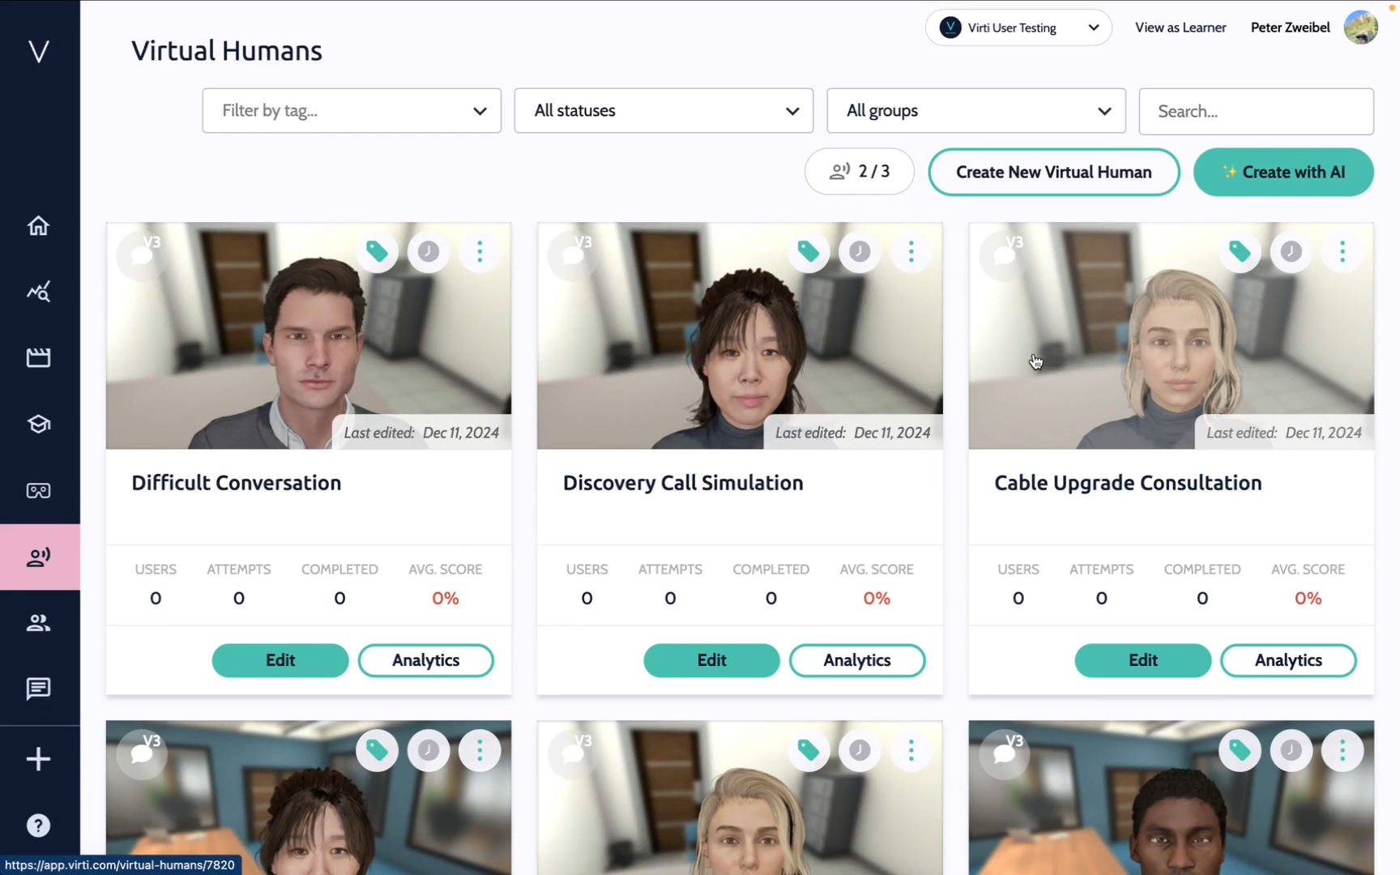Viewport: 1400px width, 875px height.
Task: Open Analytics for Difficult Conversation
Action: point(426,660)
